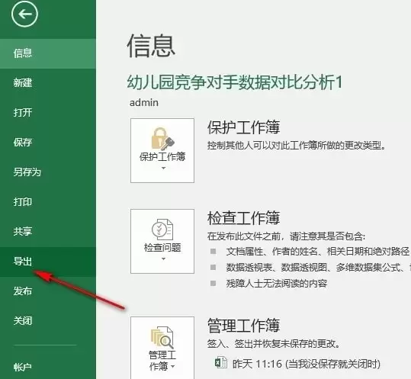Open the 共享 menu item
This screenshot has height=379, width=411.
click(48, 231)
